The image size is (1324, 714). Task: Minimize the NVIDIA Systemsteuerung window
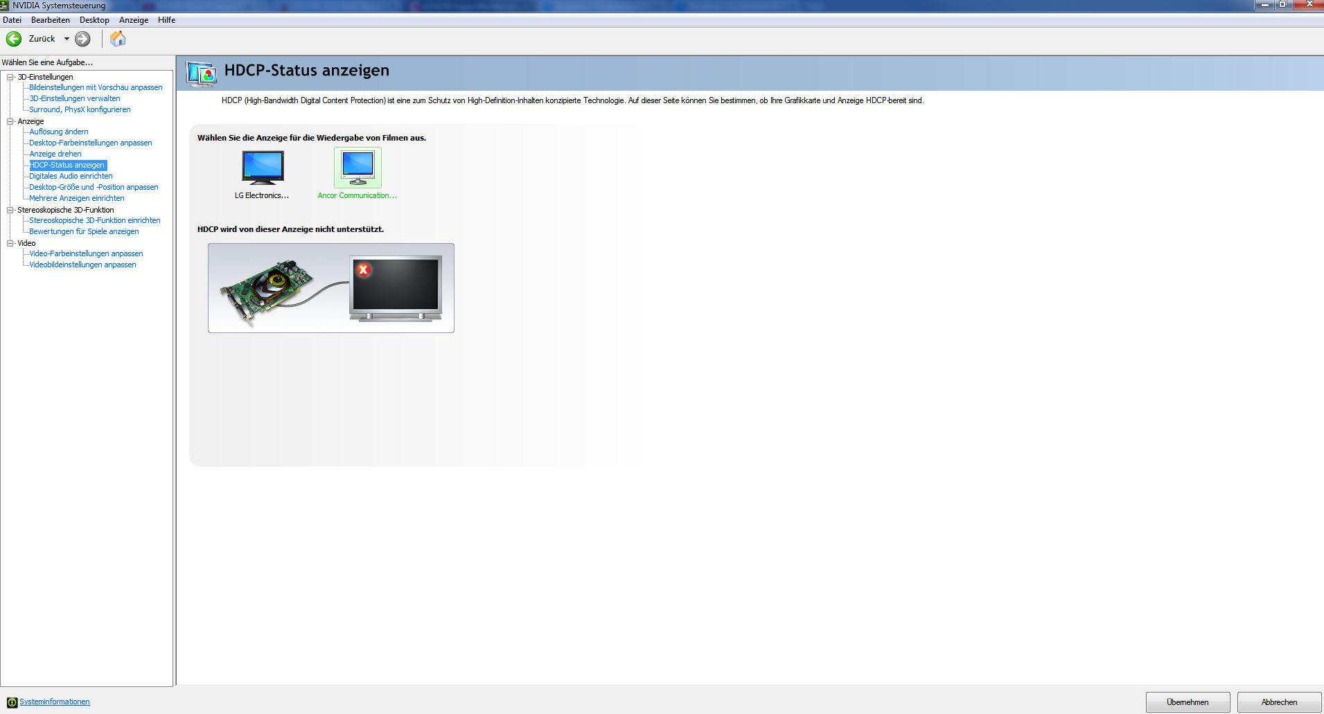[x=1264, y=4]
